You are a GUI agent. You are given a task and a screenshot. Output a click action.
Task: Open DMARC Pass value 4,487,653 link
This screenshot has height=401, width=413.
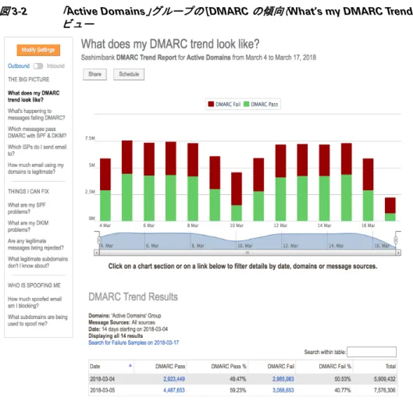[x=174, y=390]
